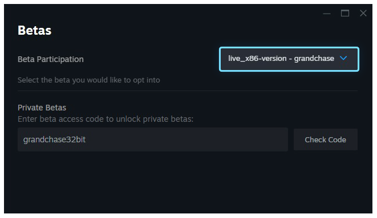Click the Check Code button

click(325, 139)
